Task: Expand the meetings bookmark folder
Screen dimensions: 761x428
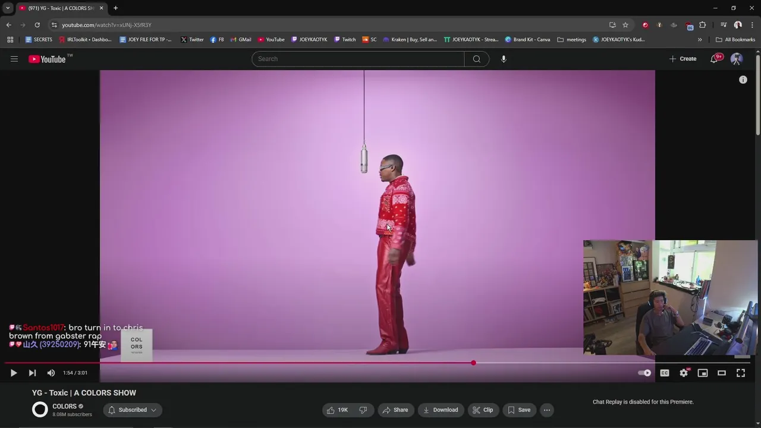Action: point(571,40)
